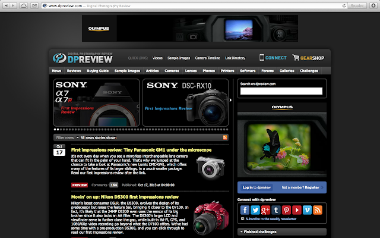Open comments count 164 for GM1 story
Screen dimensions: 380x238
click(x=113, y=185)
